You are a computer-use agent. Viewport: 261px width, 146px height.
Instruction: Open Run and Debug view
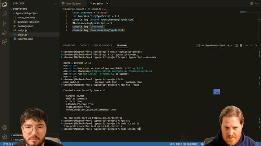(x=4, y=32)
